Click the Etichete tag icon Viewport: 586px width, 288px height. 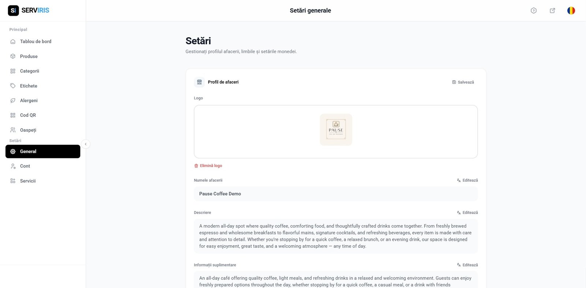coord(13,86)
